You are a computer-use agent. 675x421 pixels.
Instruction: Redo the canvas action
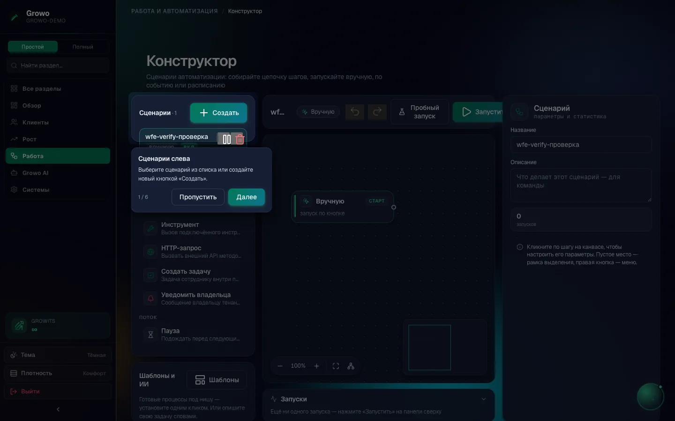tap(377, 112)
